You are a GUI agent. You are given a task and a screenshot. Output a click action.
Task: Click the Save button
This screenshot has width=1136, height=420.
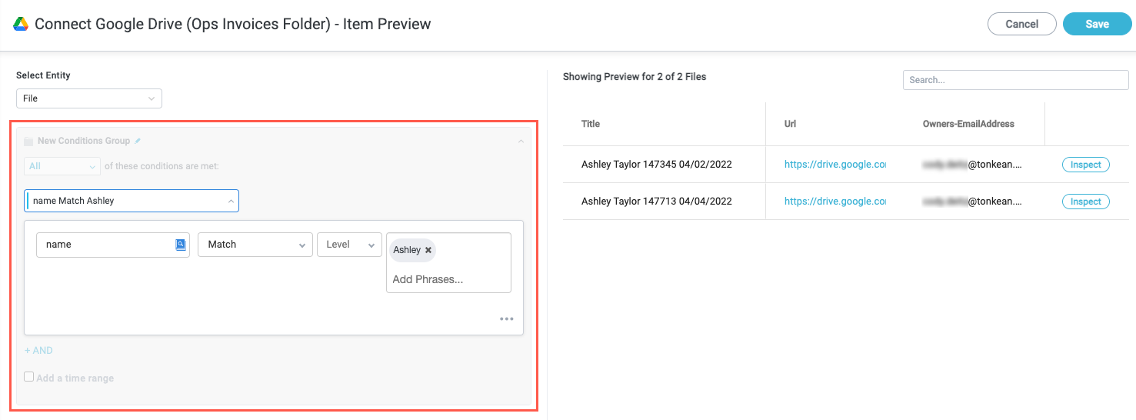point(1097,24)
